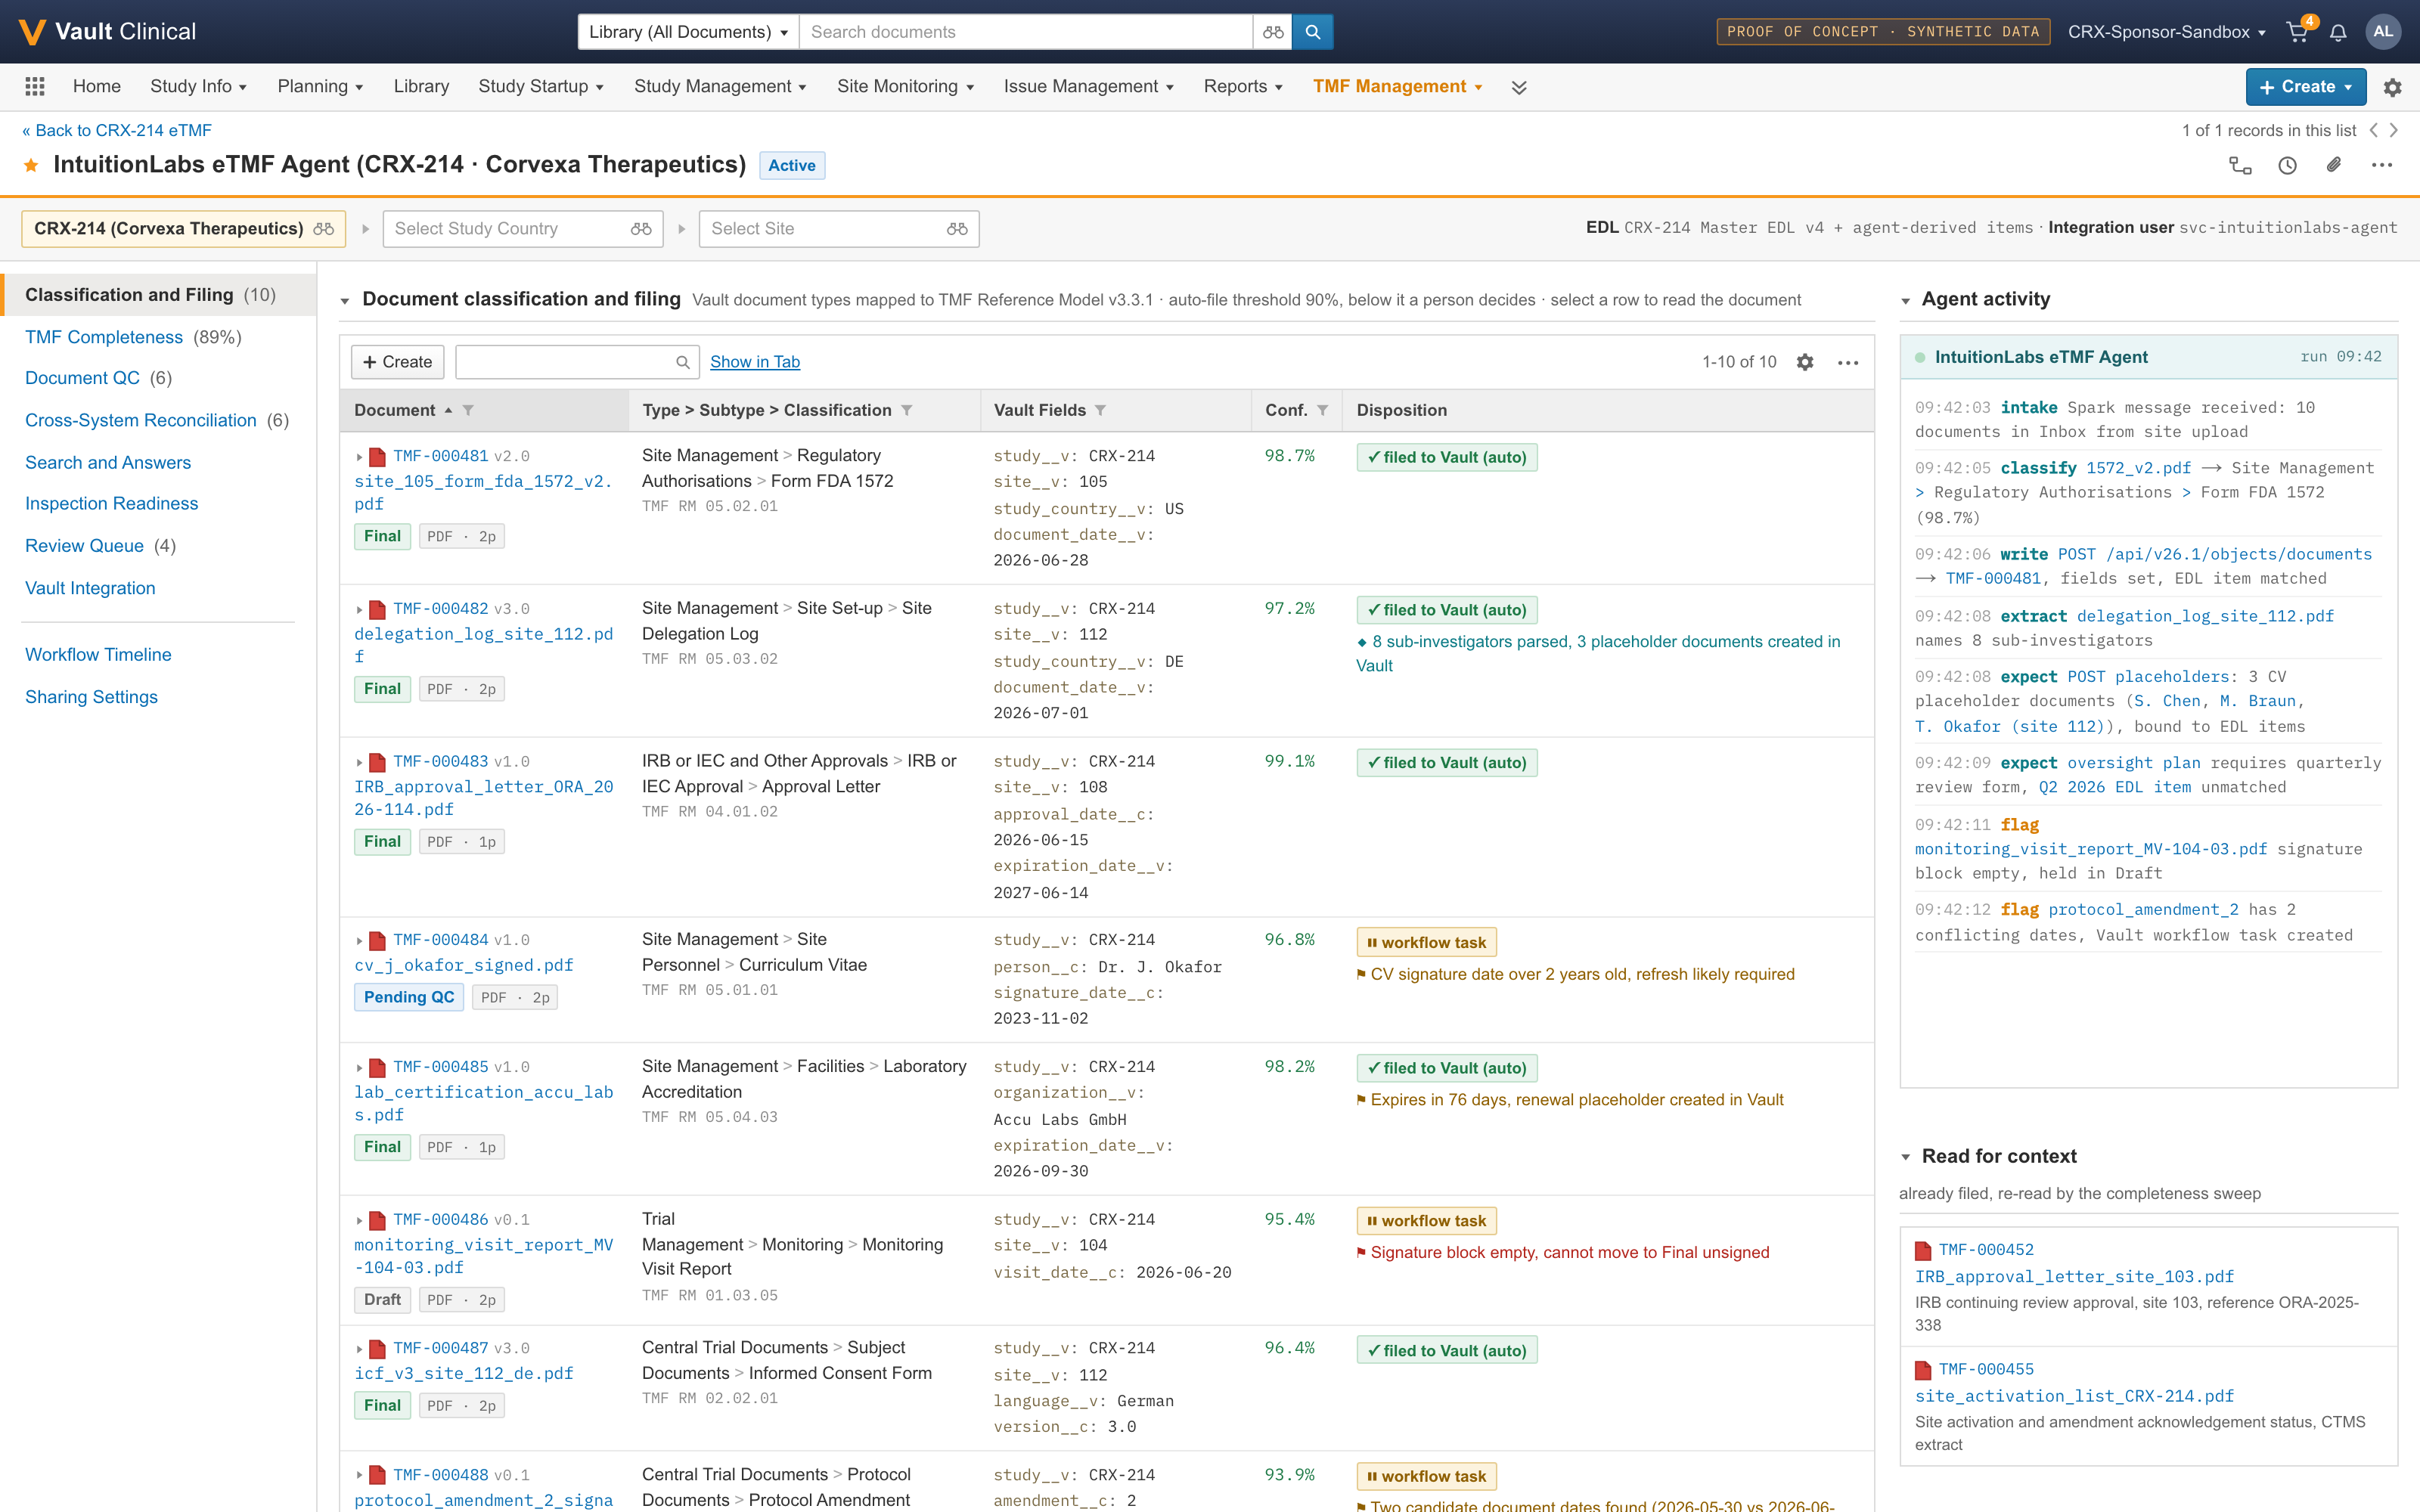Open the Site Monitoring menu

905,87
